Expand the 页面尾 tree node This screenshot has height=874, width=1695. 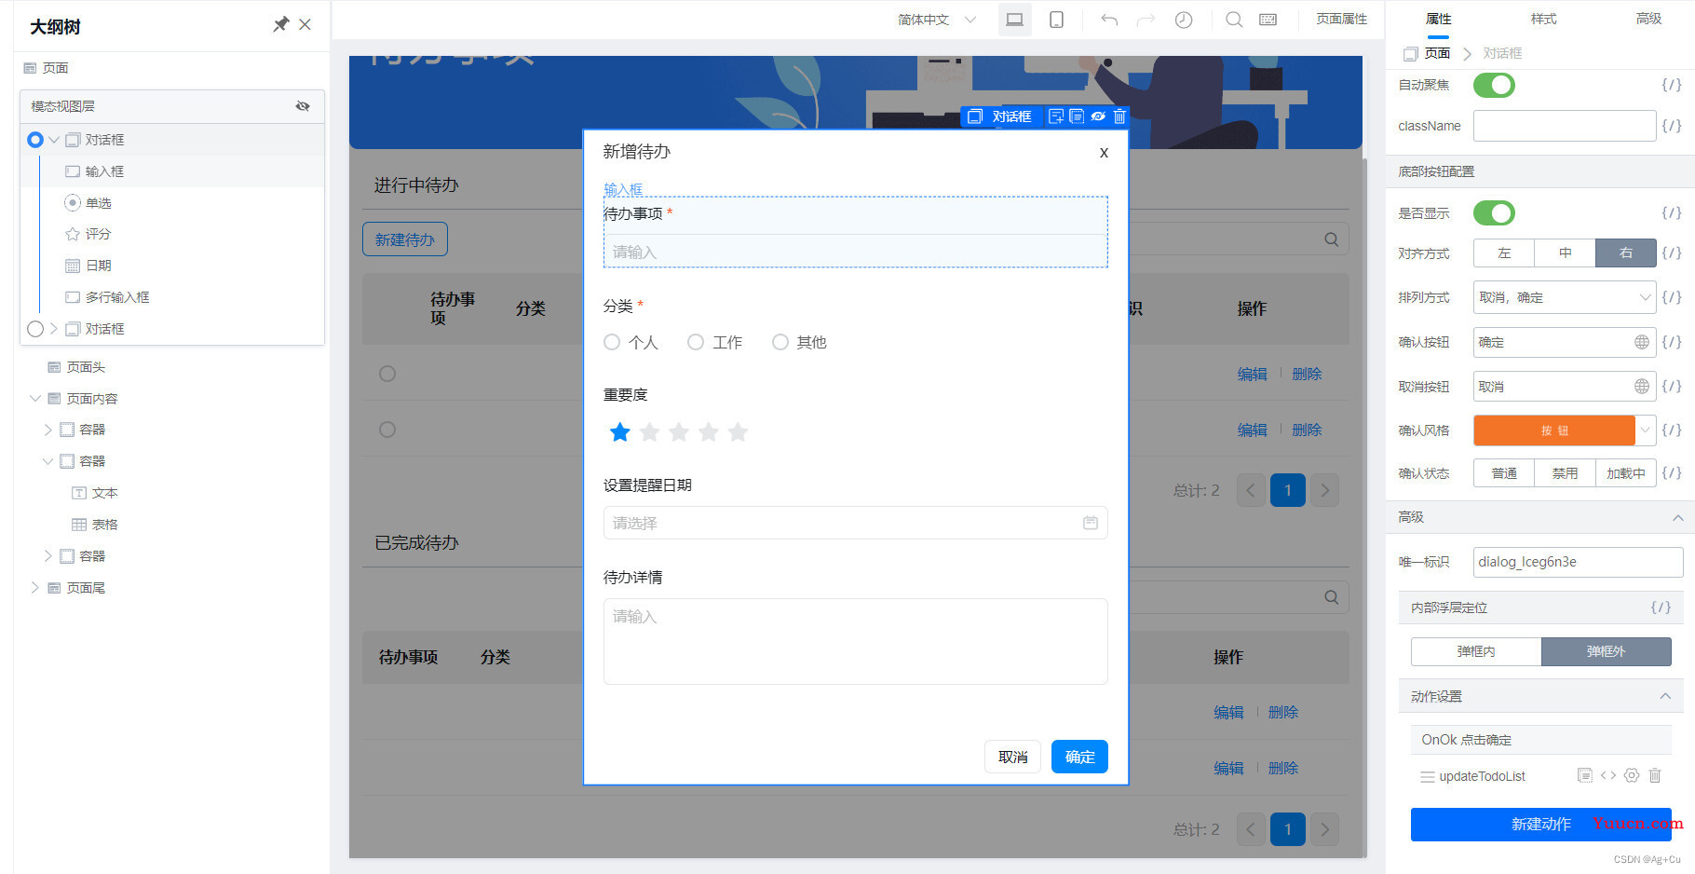(35, 588)
